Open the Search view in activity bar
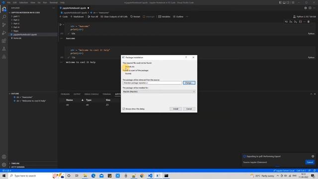The height and width of the screenshot is (179, 318). [4, 17]
